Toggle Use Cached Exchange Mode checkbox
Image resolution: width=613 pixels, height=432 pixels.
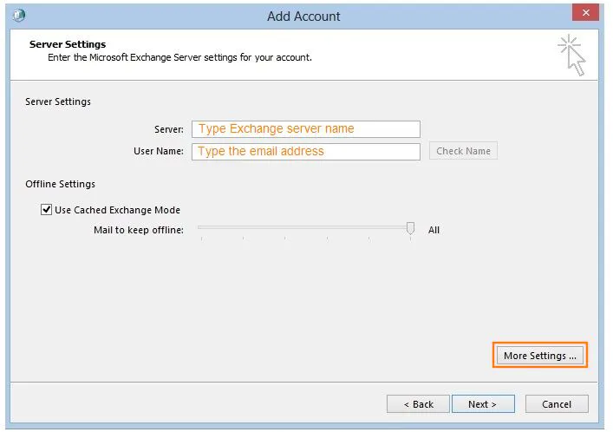click(47, 210)
